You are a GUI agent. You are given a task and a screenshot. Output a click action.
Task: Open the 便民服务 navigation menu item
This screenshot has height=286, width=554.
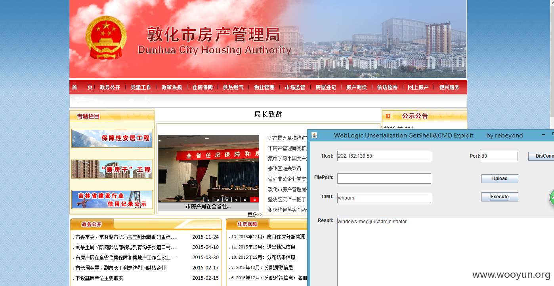pos(449,87)
